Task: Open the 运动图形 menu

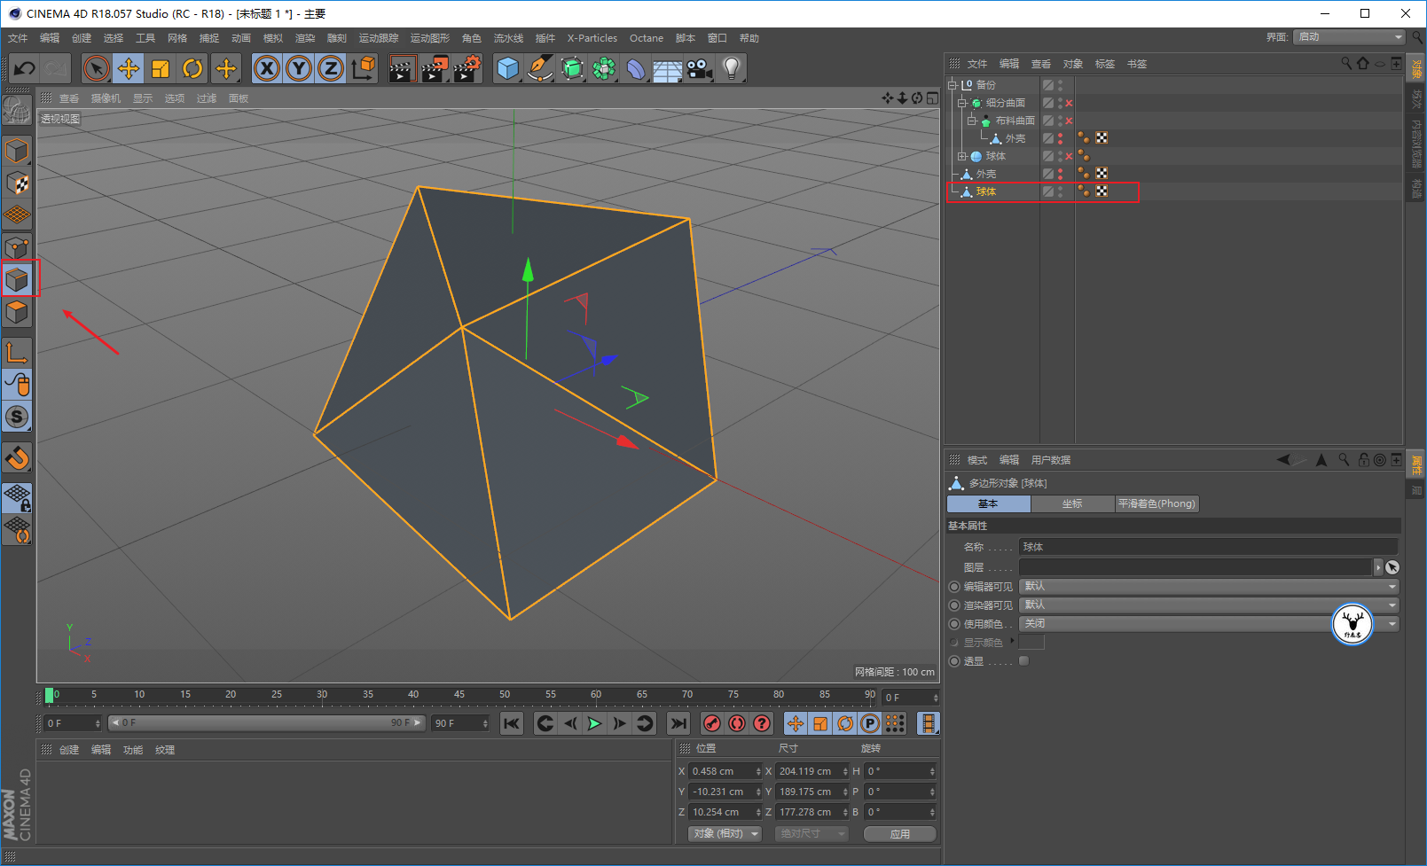Action: [430, 38]
